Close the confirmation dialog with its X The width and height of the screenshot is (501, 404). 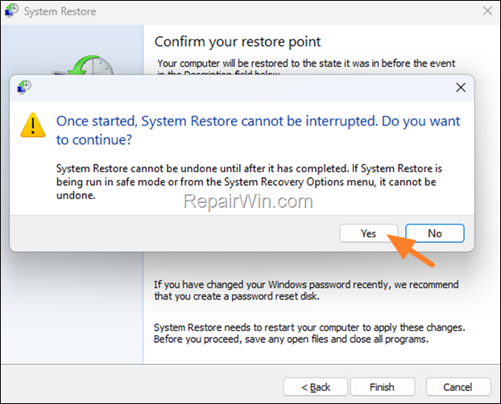click(x=461, y=87)
